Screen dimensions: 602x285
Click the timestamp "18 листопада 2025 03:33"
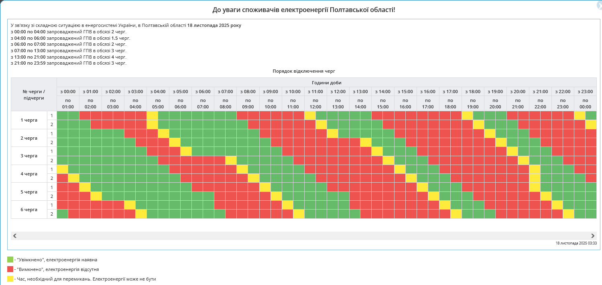click(x=576, y=243)
